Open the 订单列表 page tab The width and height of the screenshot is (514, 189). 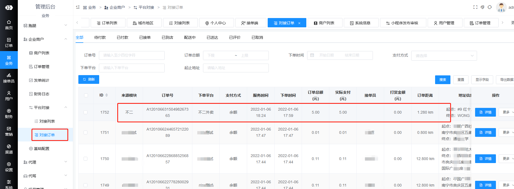click(x=108, y=23)
